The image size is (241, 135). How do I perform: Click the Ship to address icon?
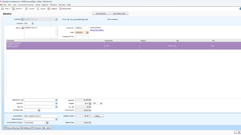pos(23,28)
